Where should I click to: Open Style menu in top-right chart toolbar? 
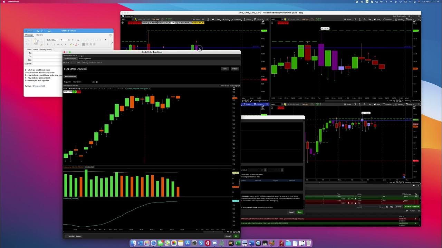coord(378,19)
